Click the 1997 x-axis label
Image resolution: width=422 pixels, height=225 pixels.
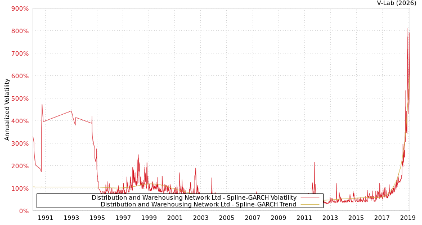click(123, 218)
